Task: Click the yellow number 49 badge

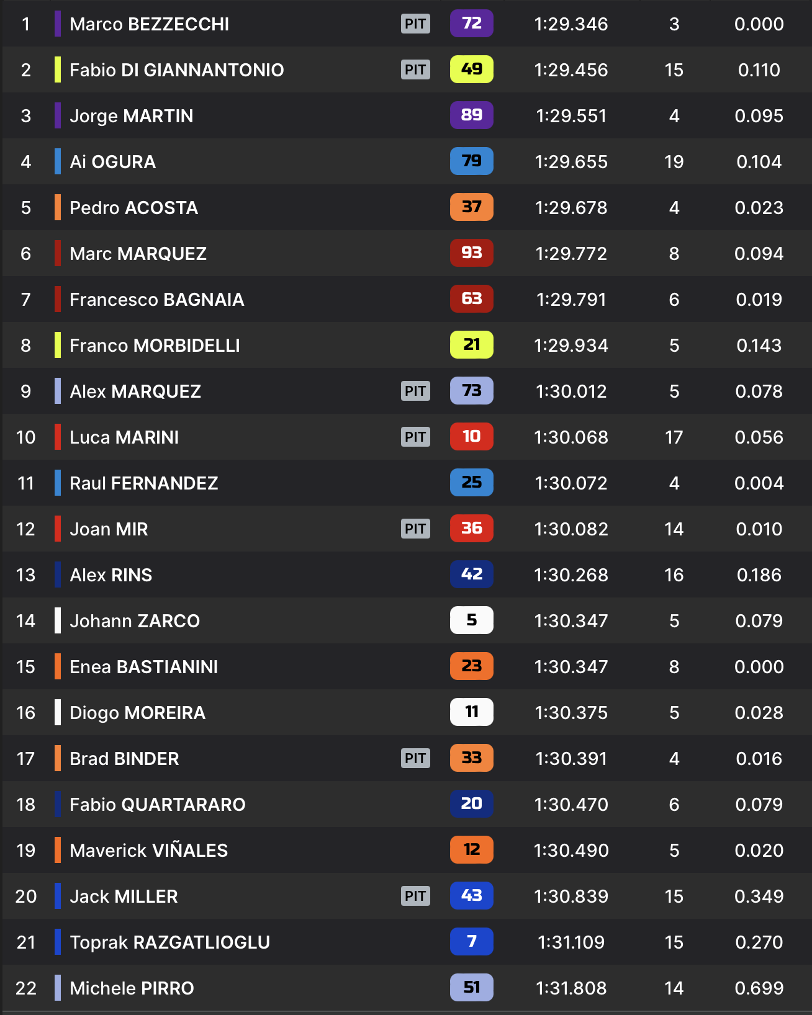Action: [x=471, y=69]
